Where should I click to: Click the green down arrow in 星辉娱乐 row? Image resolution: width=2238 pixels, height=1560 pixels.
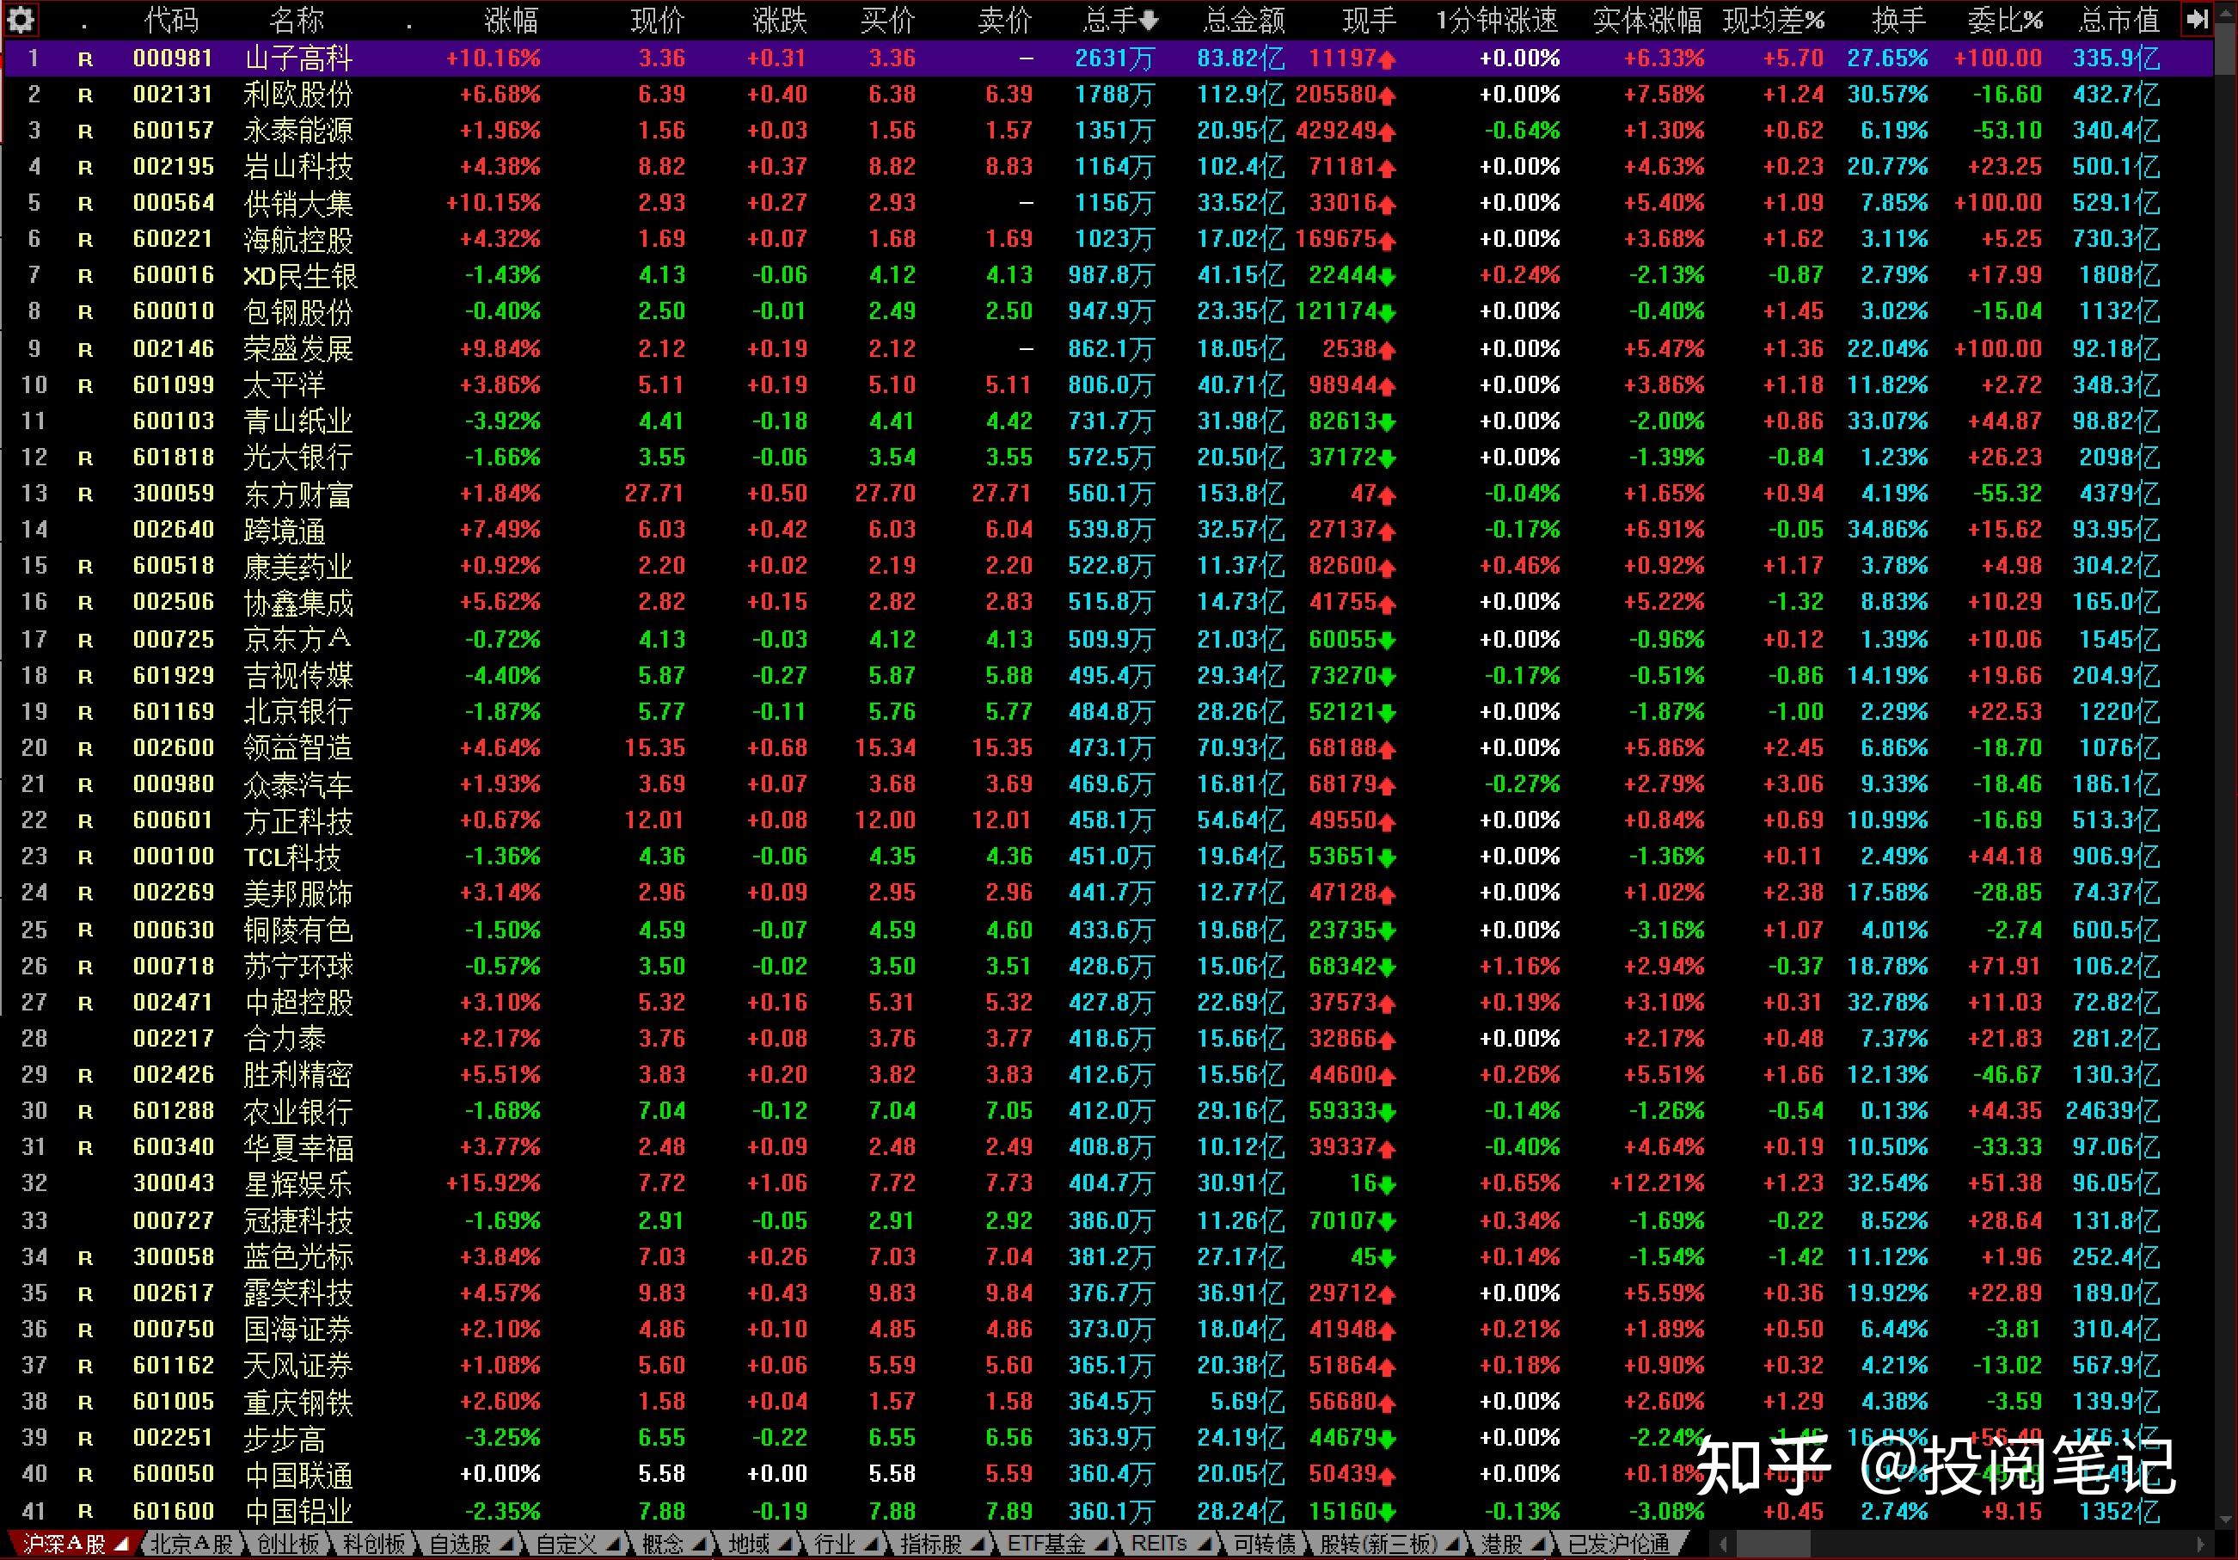(1387, 1185)
